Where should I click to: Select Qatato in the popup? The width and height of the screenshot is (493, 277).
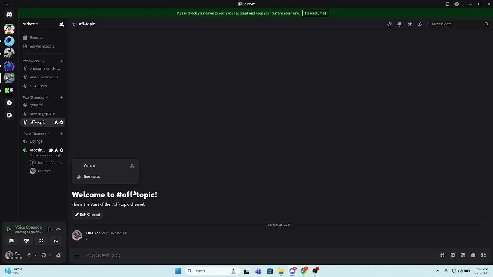tap(105, 166)
